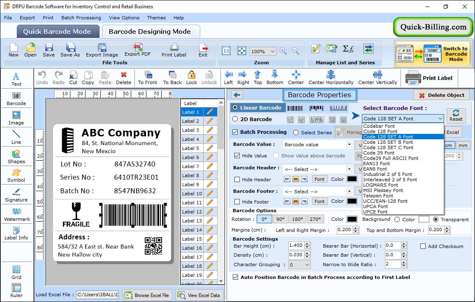
Task: Export label with the Export PDF icon
Action: [137, 50]
